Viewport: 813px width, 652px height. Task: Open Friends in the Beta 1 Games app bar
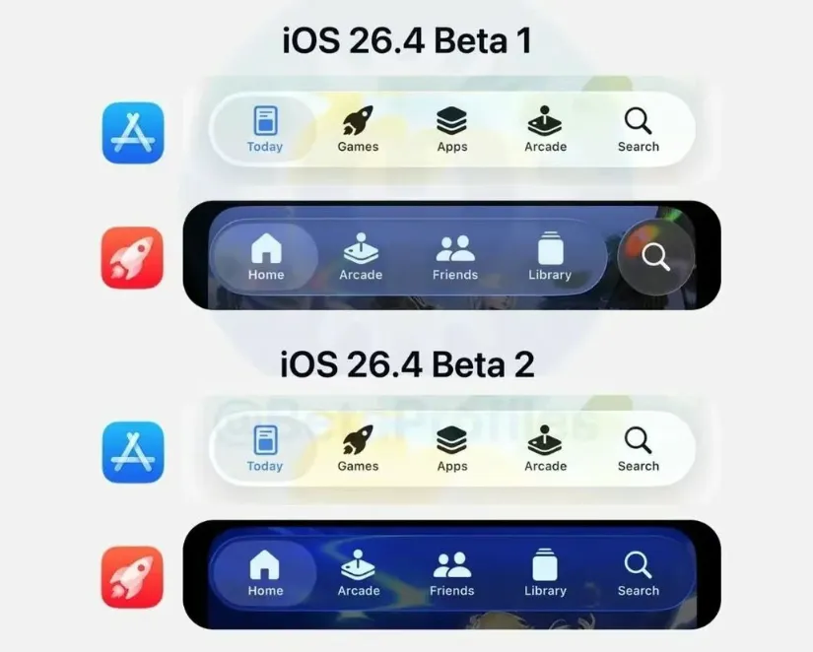(x=454, y=257)
